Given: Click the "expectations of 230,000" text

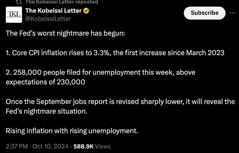Looking at the screenshot, I should [x=46, y=82].
